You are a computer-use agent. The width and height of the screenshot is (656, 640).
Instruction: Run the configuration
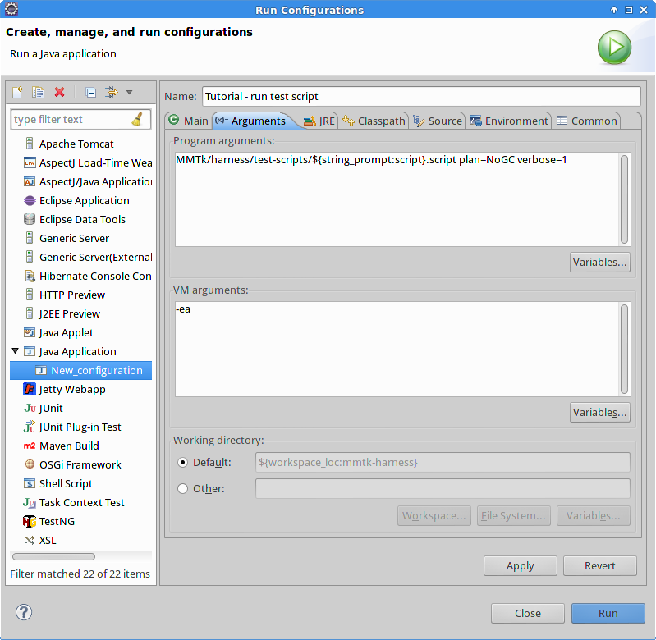608,613
